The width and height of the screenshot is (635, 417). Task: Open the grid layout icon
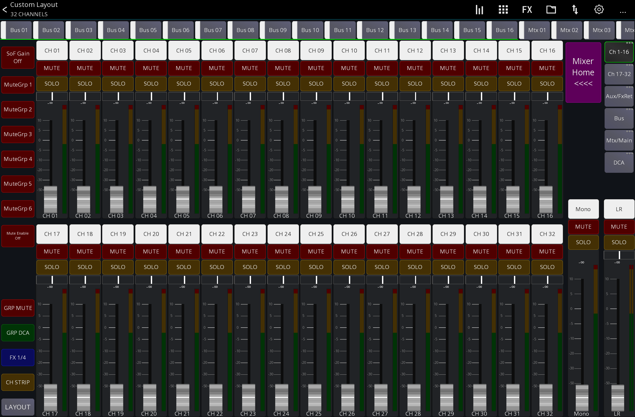tap(503, 10)
